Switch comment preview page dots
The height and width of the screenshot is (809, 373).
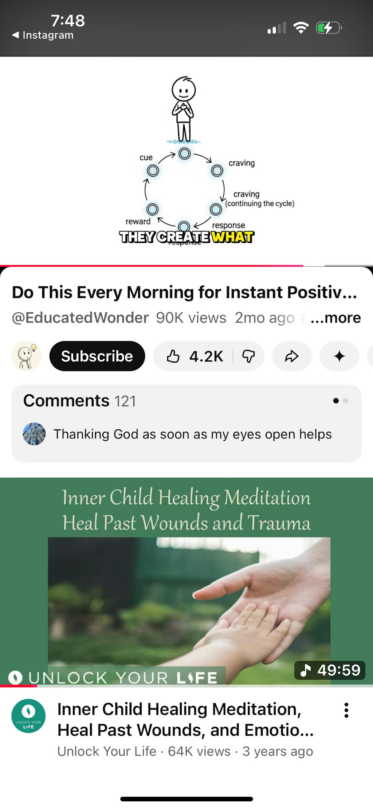(341, 401)
